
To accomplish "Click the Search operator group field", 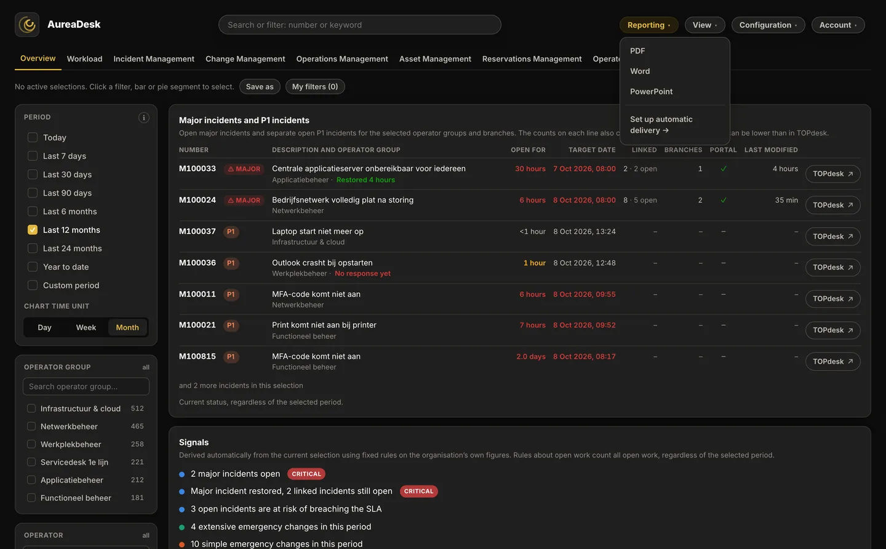I will pyautogui.click(x=86, y=387).
